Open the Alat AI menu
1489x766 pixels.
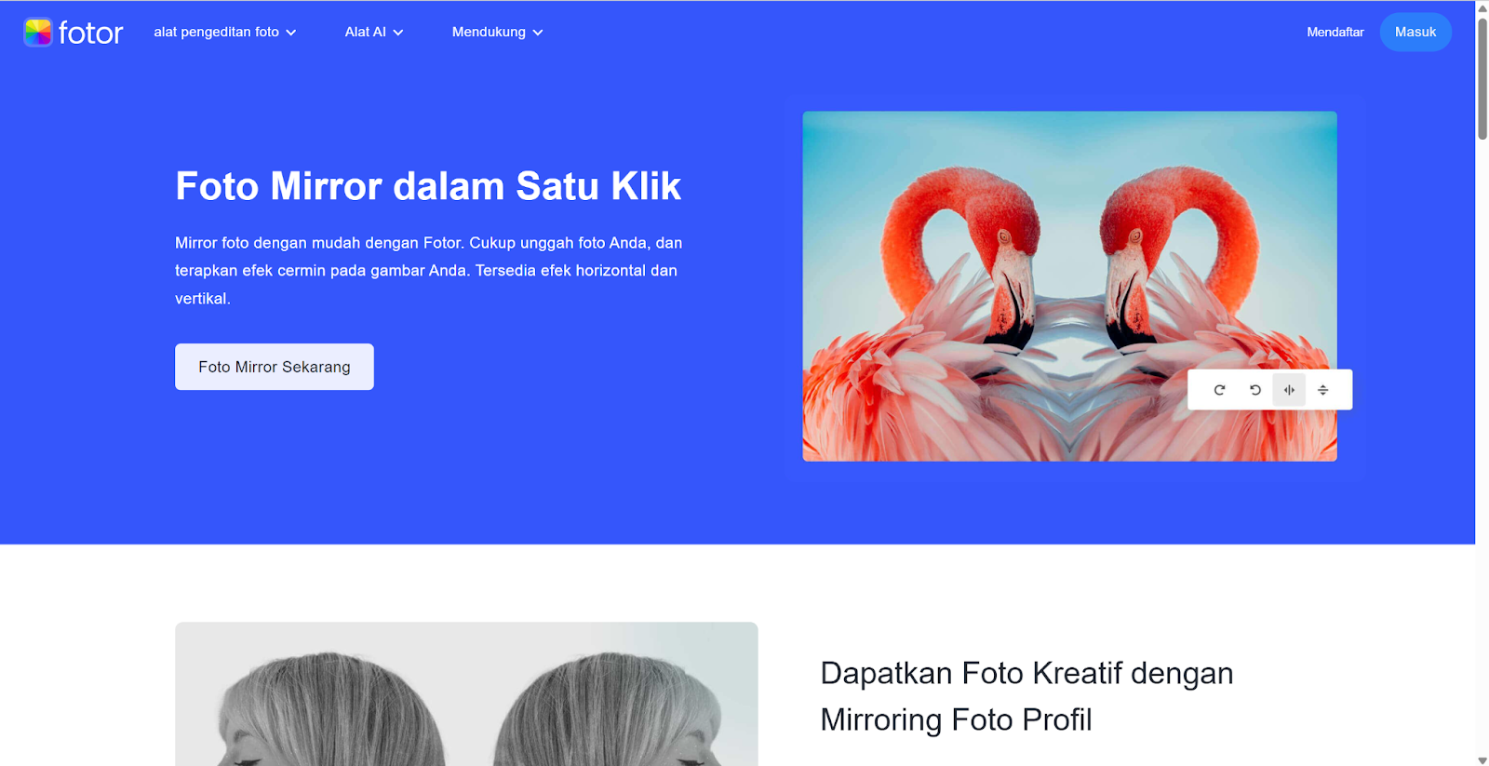[x=365, y=32]
